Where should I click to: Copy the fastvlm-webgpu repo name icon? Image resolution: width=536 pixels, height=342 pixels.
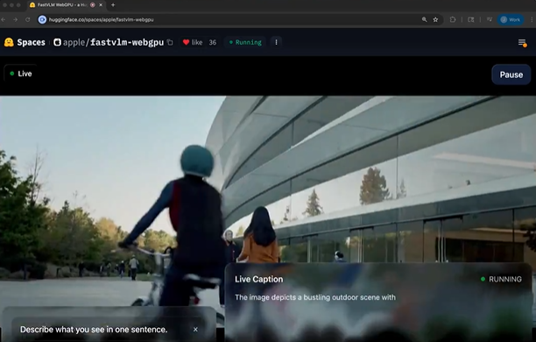[x=170, y=42]
